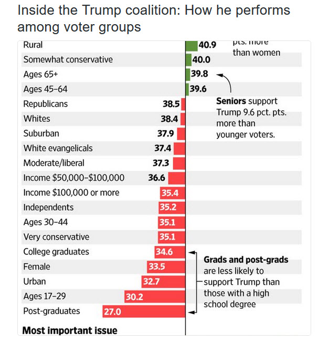Viewport: 329px width, 340px height.
Task: Click the 'Income $50,000–$100,000' row label
Action: coord(73,178)
